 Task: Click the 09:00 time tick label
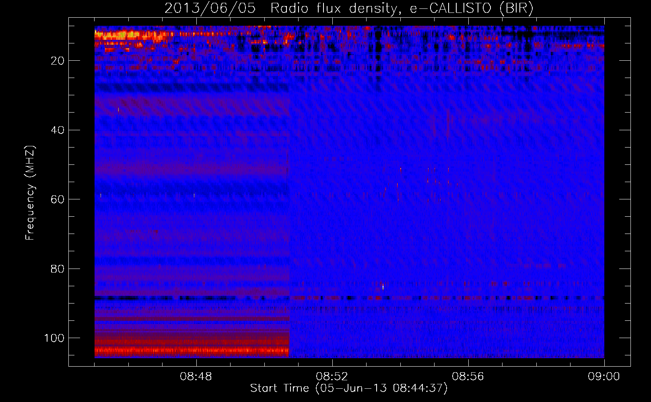tap(604, 377)
